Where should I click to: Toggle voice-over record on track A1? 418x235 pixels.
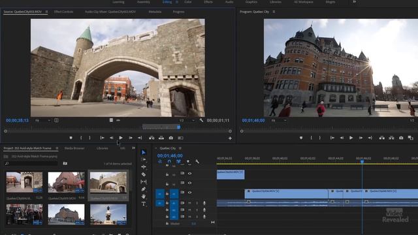coord(204,203)
